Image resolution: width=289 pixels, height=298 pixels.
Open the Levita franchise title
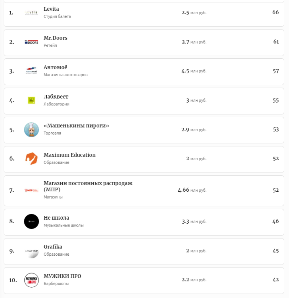[51, 9]
